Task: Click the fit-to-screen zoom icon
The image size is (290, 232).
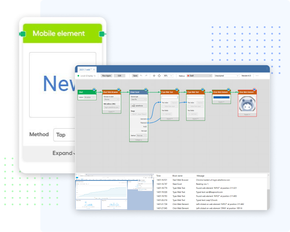Action: click(x=159, y=76)
